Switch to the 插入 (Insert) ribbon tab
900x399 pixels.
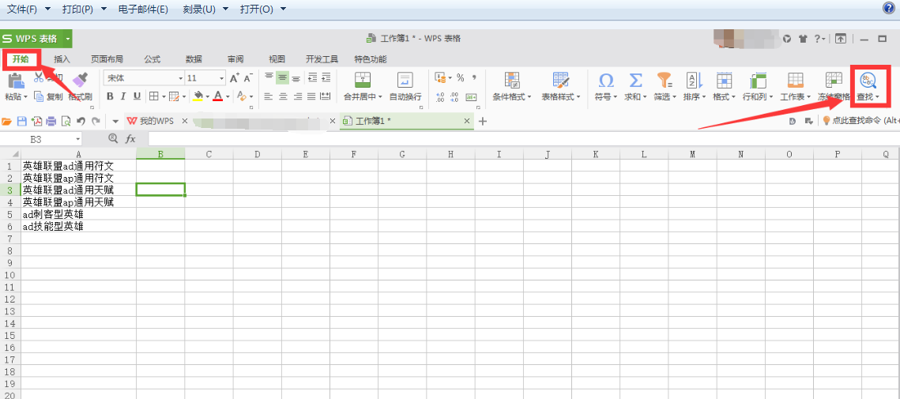62,59
